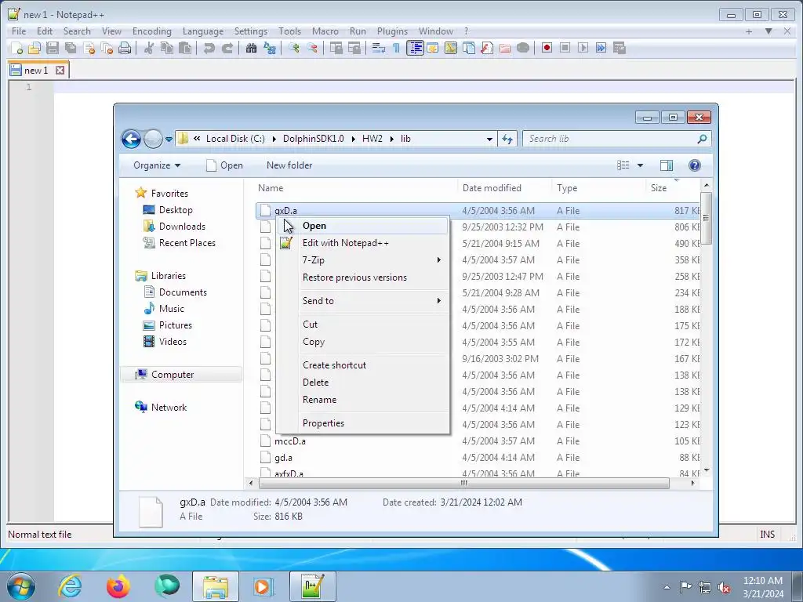Screen dimensions: 803x602
Task: Click the horizontal scrollbar in file list
Action: click(x=464, y=483)
